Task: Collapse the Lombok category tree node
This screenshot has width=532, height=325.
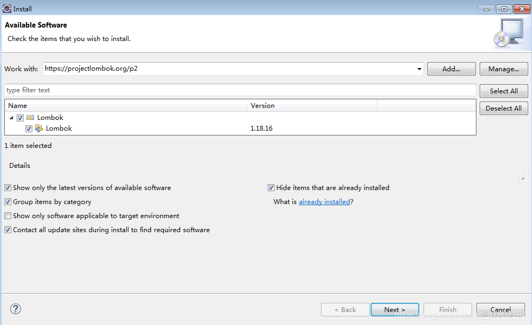Action: point(11,118)
